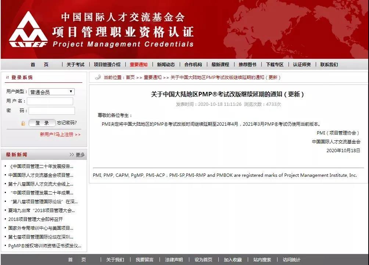Open 重要通知 in the navigation bar
Image resolution: width=369 pixels, height=265 pixels.
[x=139, y=64]
